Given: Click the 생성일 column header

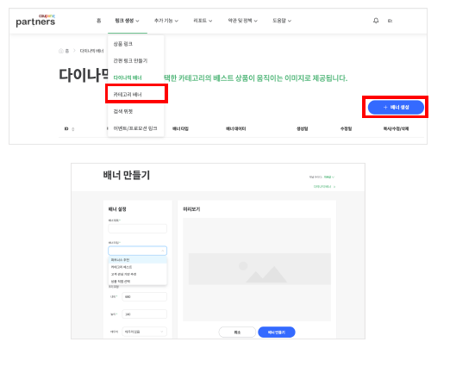Looking at the screenshot, I should 303,128.
